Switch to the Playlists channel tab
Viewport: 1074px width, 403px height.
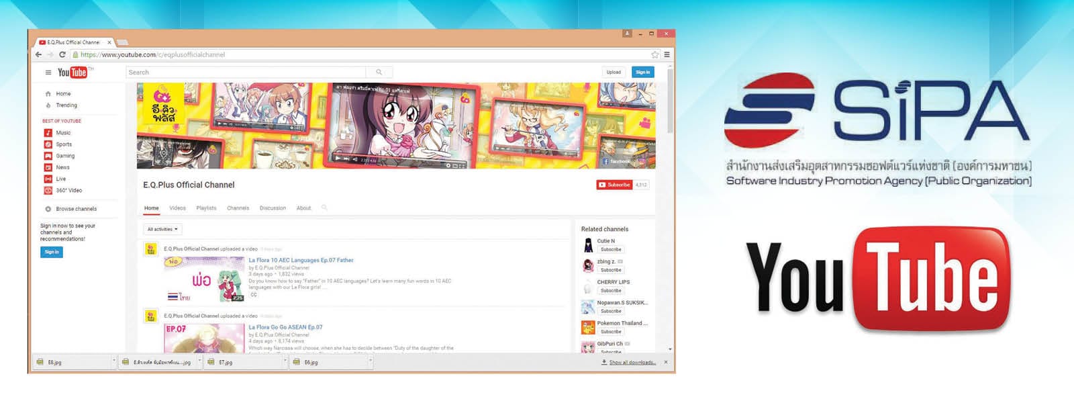(206, 208)
